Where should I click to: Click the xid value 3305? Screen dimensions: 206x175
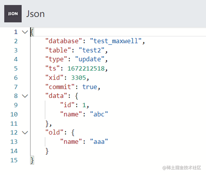pos(82,78)
